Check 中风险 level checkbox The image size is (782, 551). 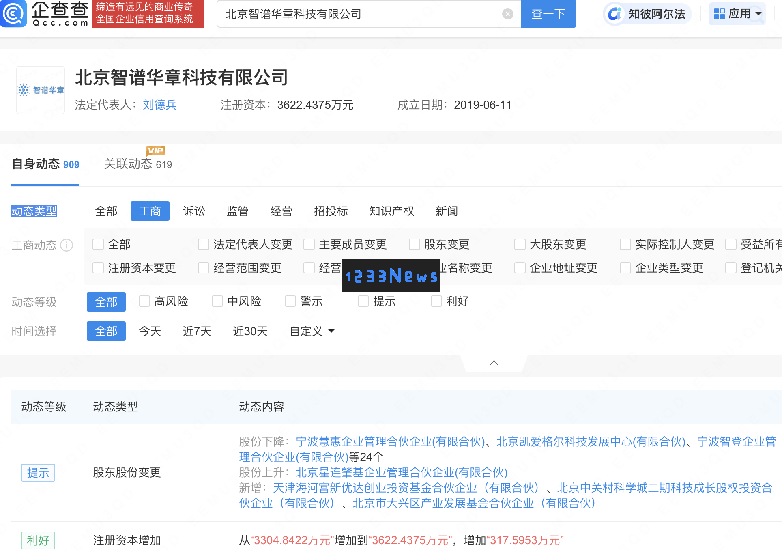217,301
